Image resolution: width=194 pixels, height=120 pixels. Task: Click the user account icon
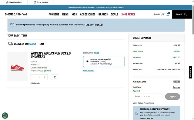tap(163, 14)
